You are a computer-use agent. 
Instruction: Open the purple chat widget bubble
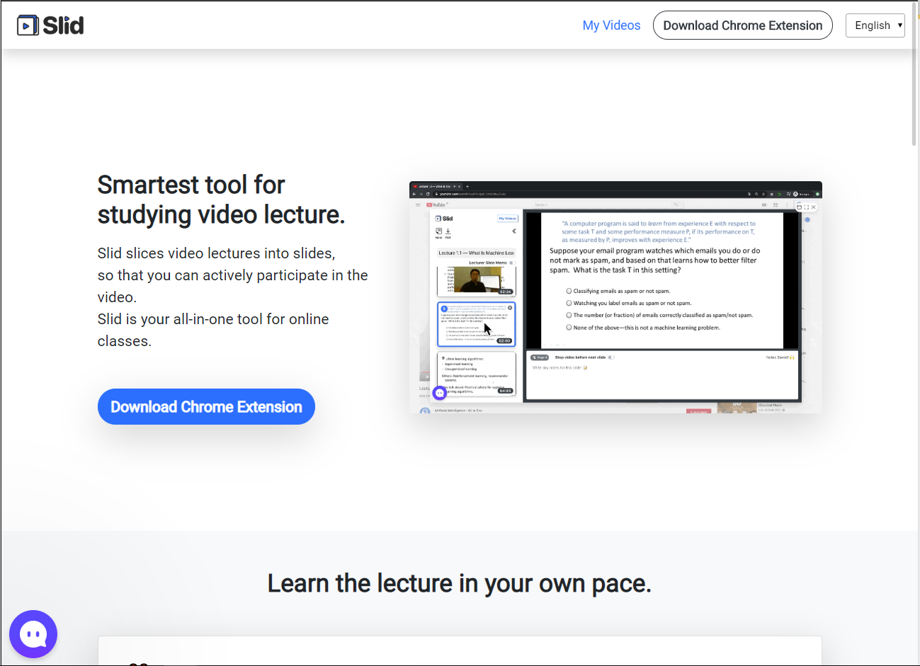[33, 634]
